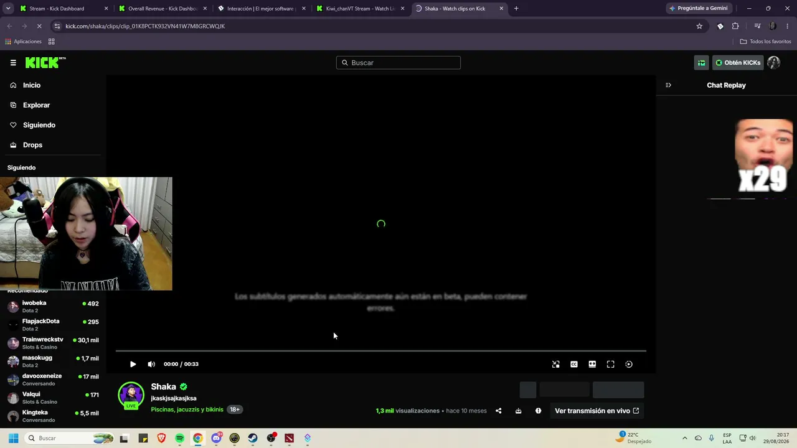797x448 pixels.
Task: Open Spotify from the taskbar
Action: tap(179, 438)
